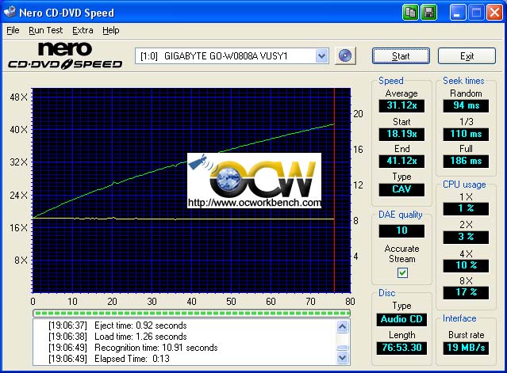507x373 pixels.
Task: Click the Audio CD disc type value
Action: [401, 319]
